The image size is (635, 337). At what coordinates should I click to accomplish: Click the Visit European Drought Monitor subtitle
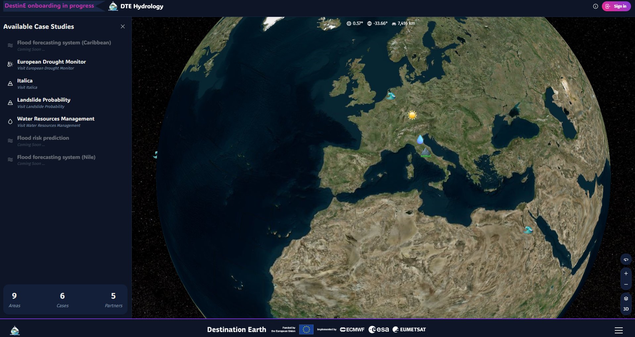[x=46, y=68]
